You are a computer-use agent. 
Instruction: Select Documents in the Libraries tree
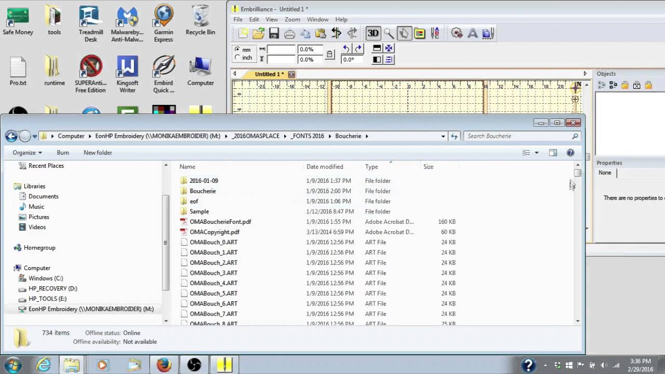pyautogui.click(x=44, y=196)
